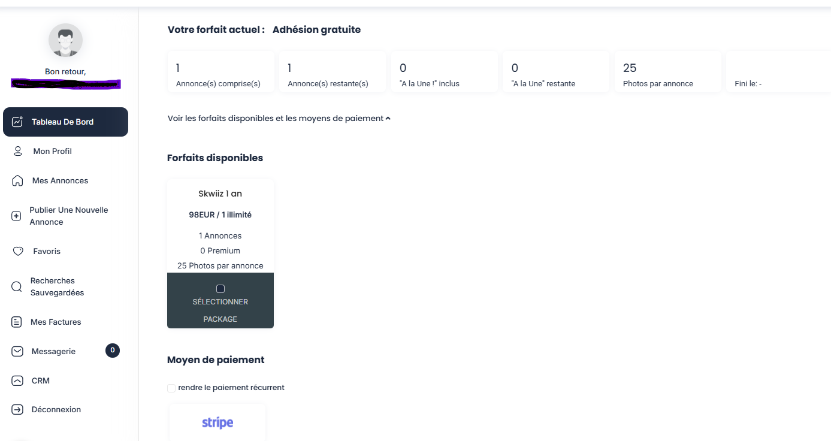Check the Sélectionner Package checkbox
The image size is (831, 441).
[220, 289]
